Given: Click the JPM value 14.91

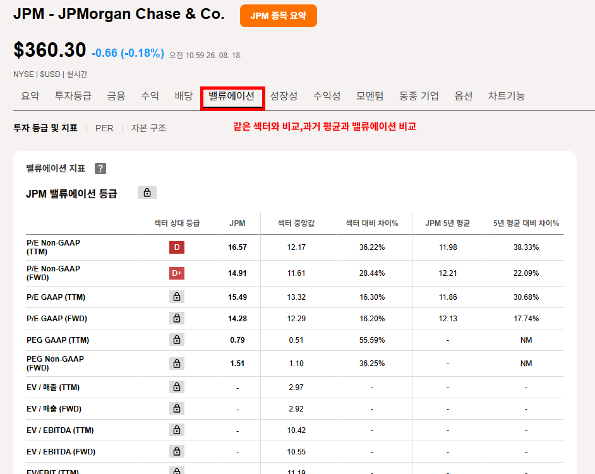Looking at the screenshot, I should point(237,273).
